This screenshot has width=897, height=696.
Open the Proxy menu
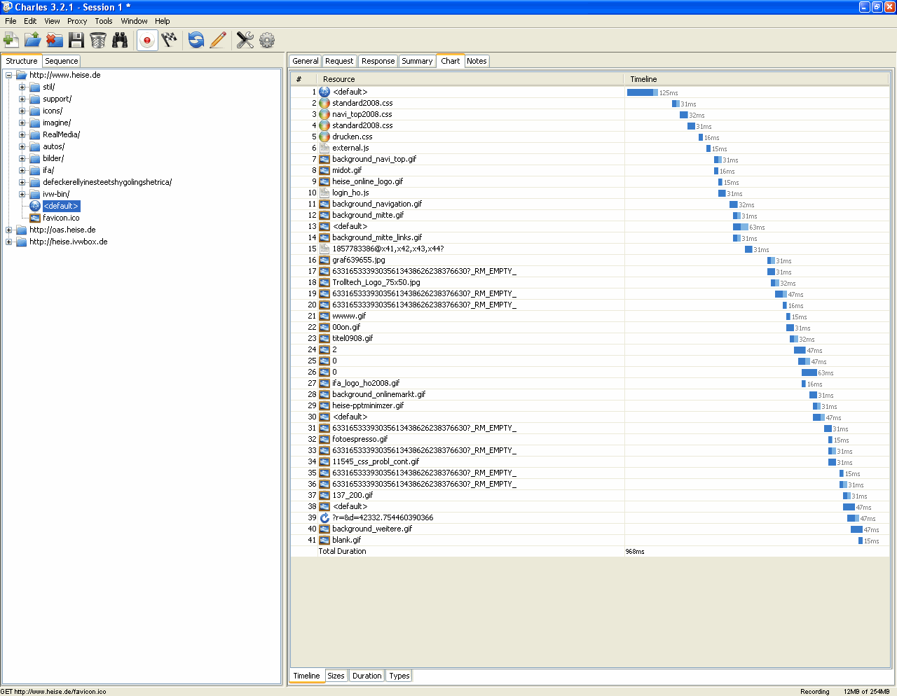pyautogui.click(x=77, y=21)
